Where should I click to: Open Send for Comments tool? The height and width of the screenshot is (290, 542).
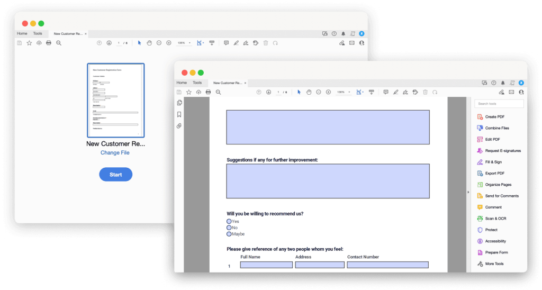pos(498,196)
